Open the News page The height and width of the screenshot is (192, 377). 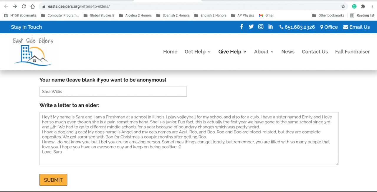(x=288, y=52)
